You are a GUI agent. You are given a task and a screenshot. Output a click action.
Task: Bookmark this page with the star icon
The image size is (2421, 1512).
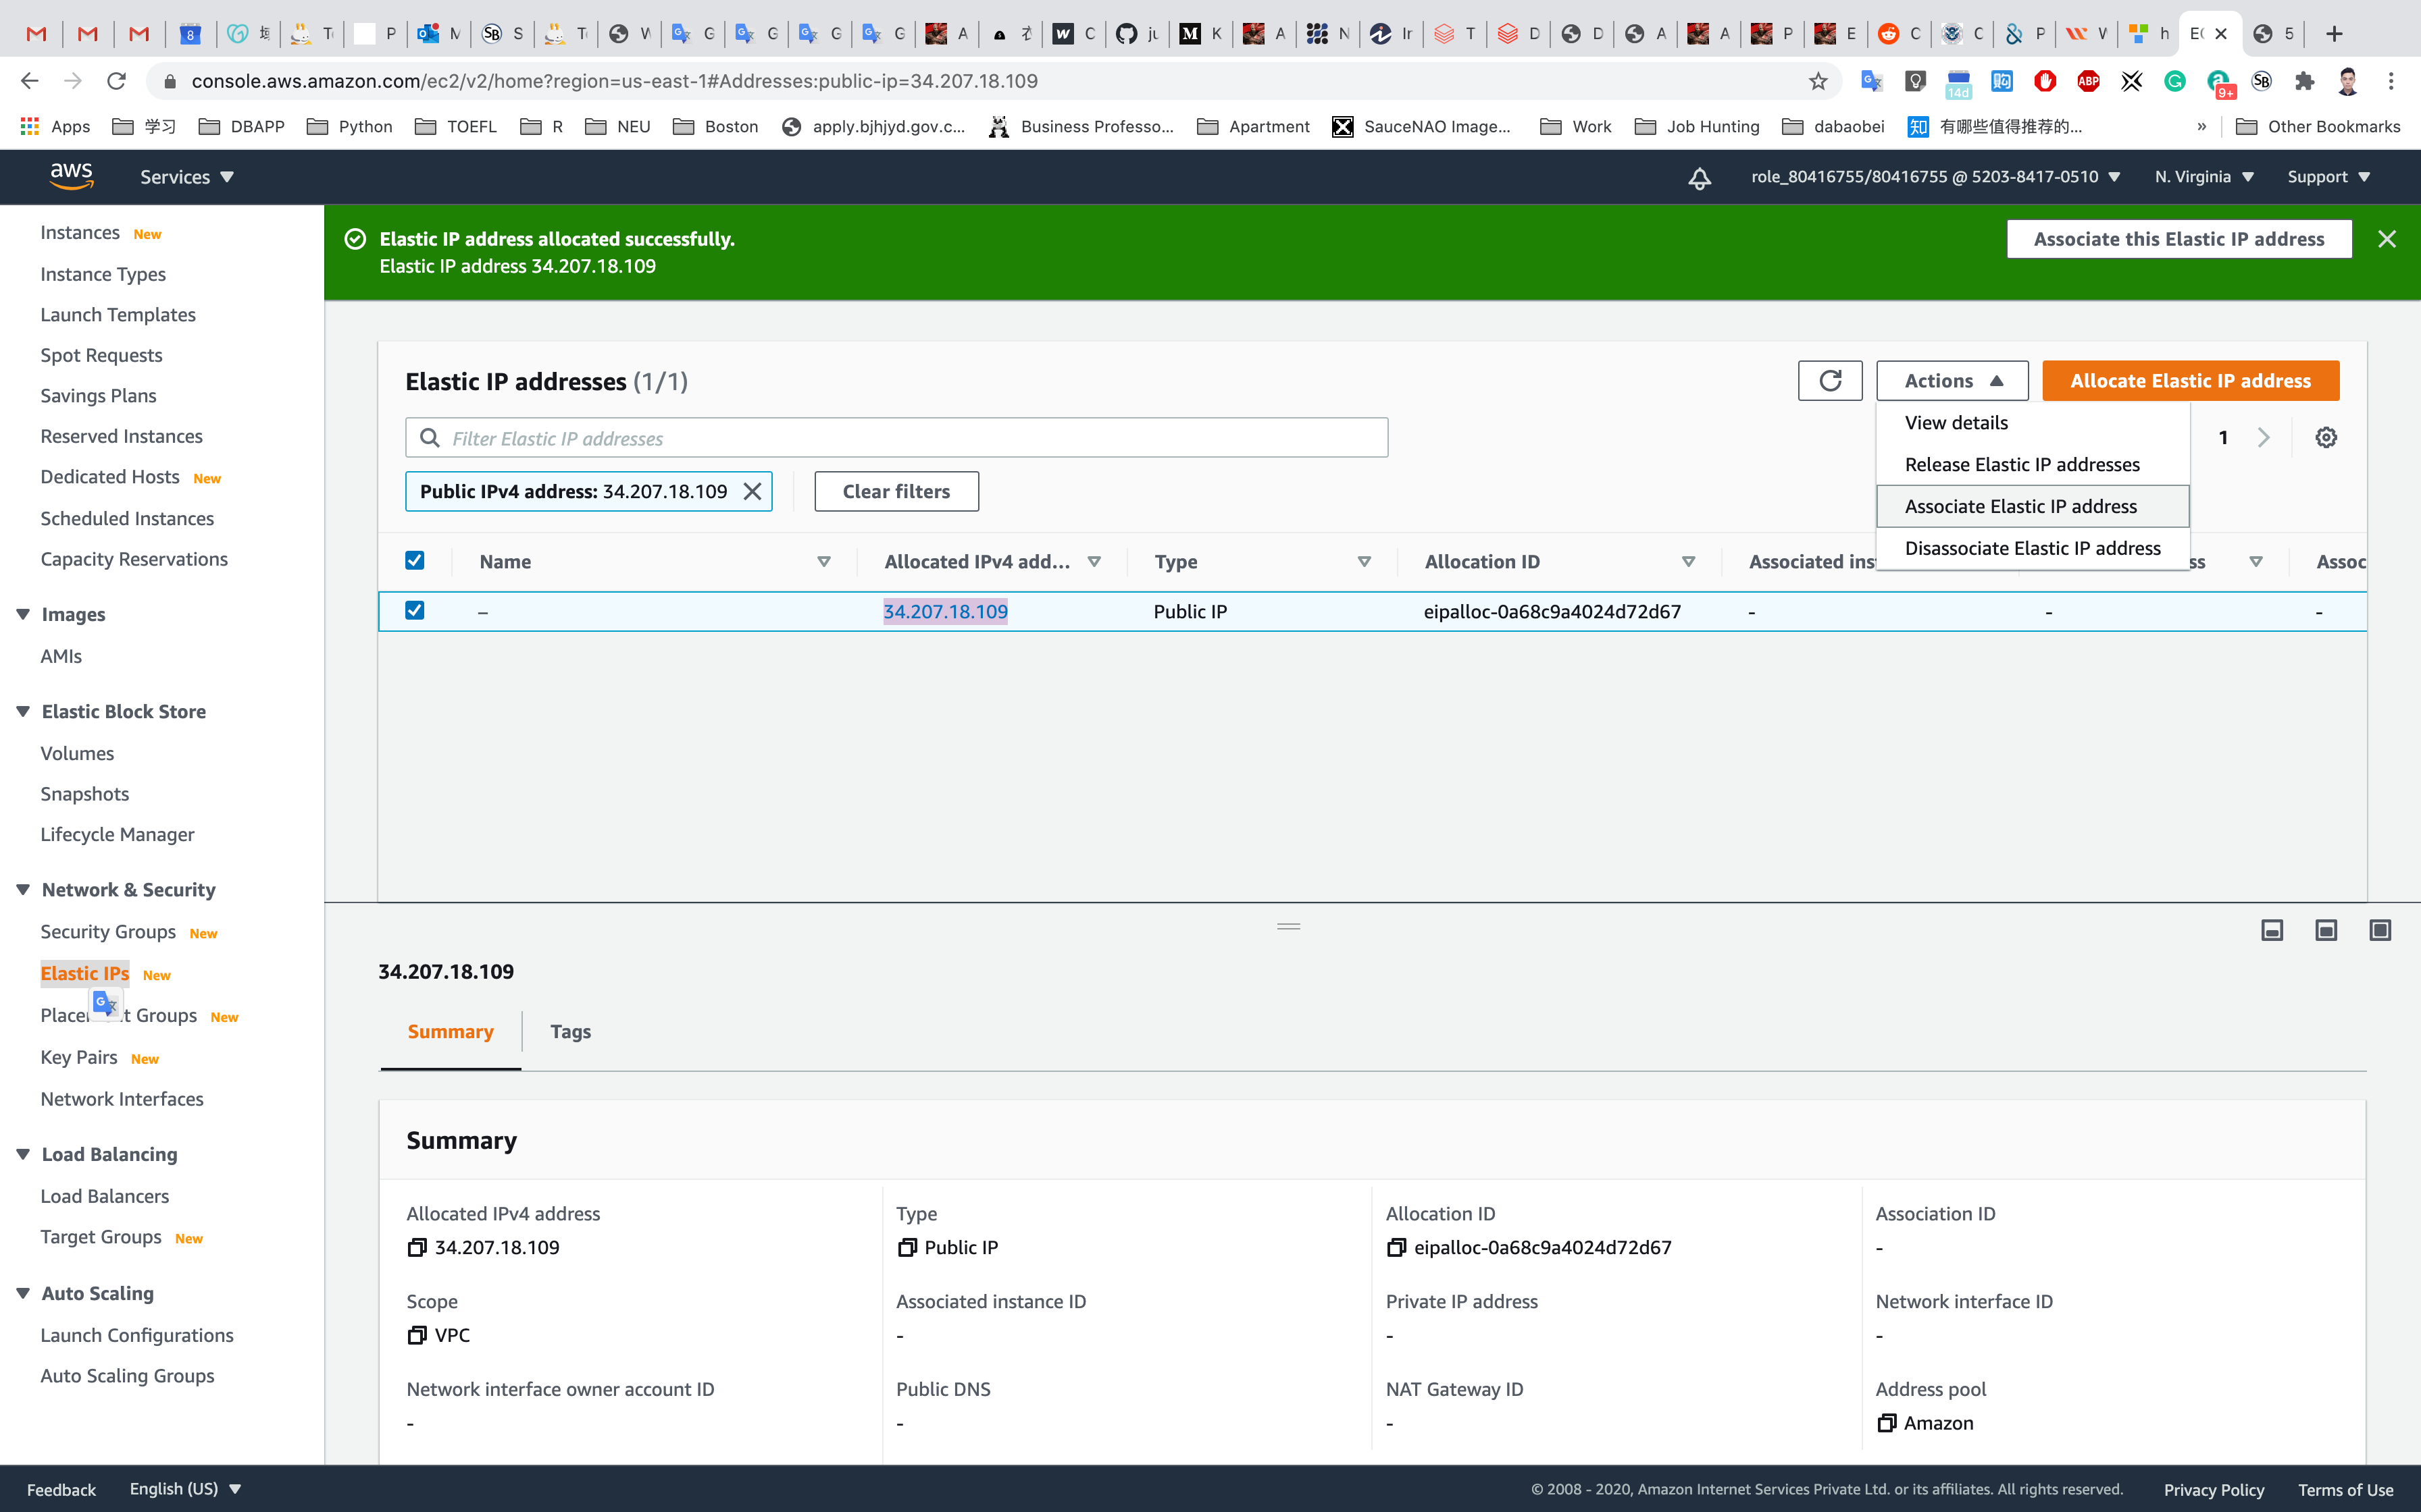pos(1818,81)
